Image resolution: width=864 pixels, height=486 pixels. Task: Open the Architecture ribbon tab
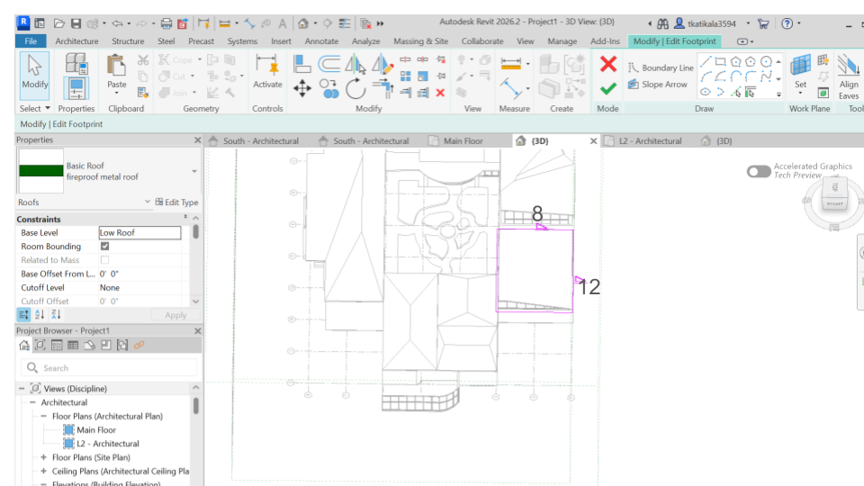point(76,41)
